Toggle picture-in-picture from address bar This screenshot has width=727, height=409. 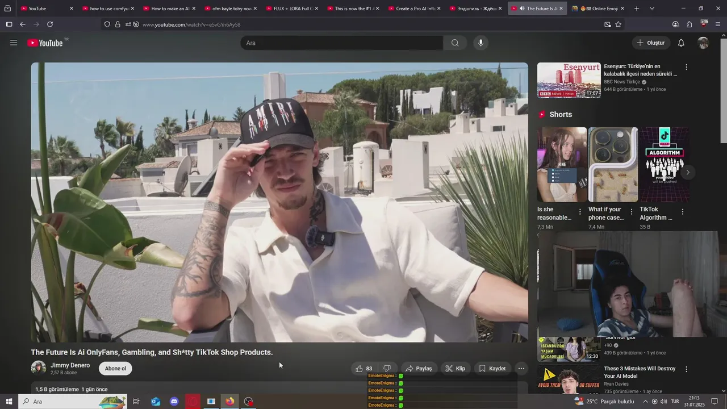[608, 24]
